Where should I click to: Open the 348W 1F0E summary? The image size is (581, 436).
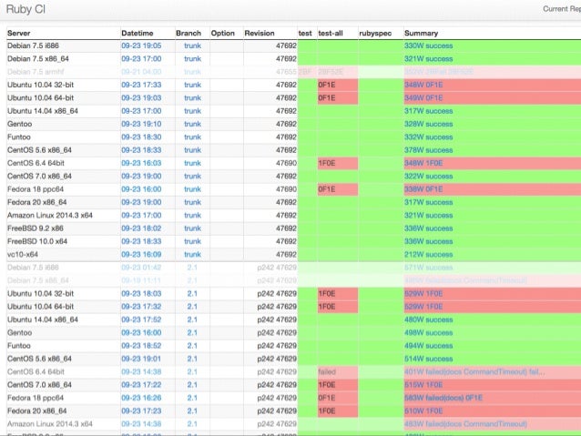[x=423, y=163]
